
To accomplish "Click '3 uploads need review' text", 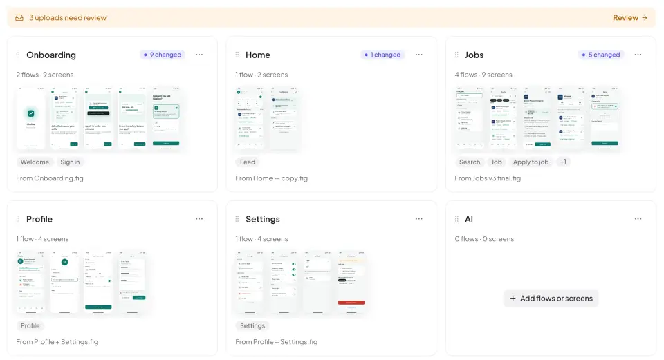I will click(67, 18).
